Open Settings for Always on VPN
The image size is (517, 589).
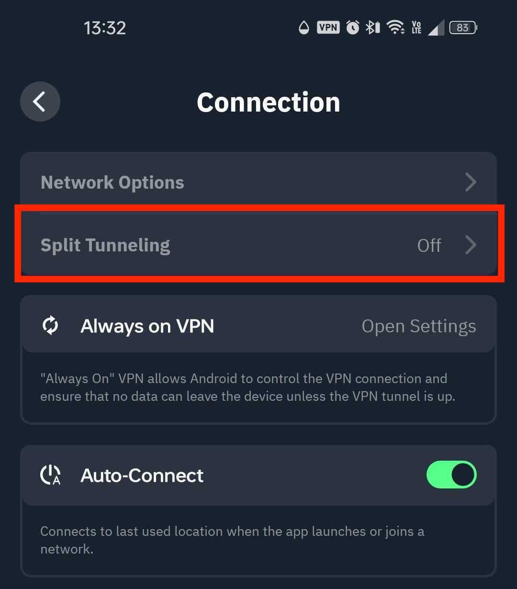pyautogui.click(x=418, y=326)
